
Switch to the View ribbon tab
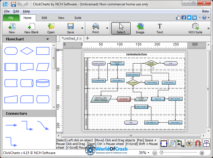point(61,18)
